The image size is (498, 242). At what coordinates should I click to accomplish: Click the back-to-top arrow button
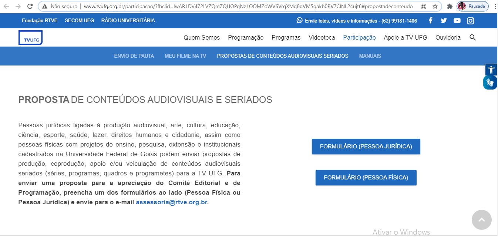(x=482, y=220)
